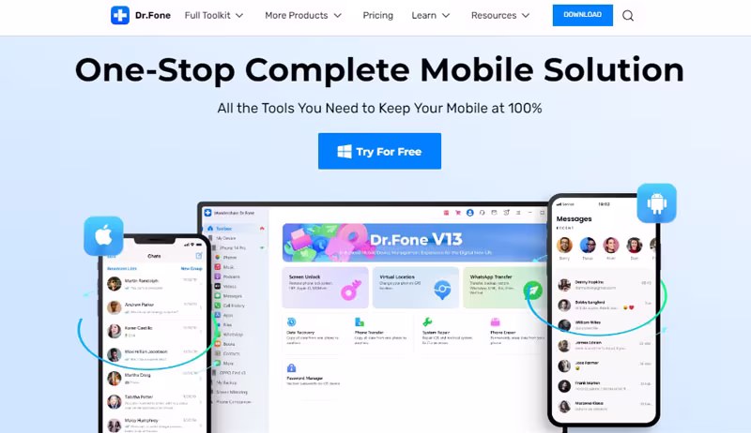Click the Data Recovery icon
Viewport: 751px width, 433px height.
291,322
